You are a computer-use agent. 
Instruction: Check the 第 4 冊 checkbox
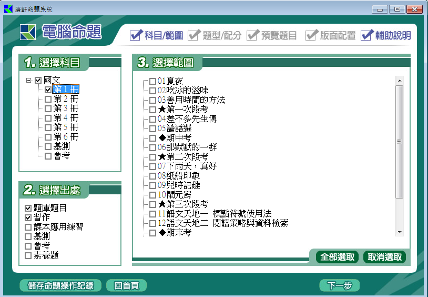click(48, 118)
